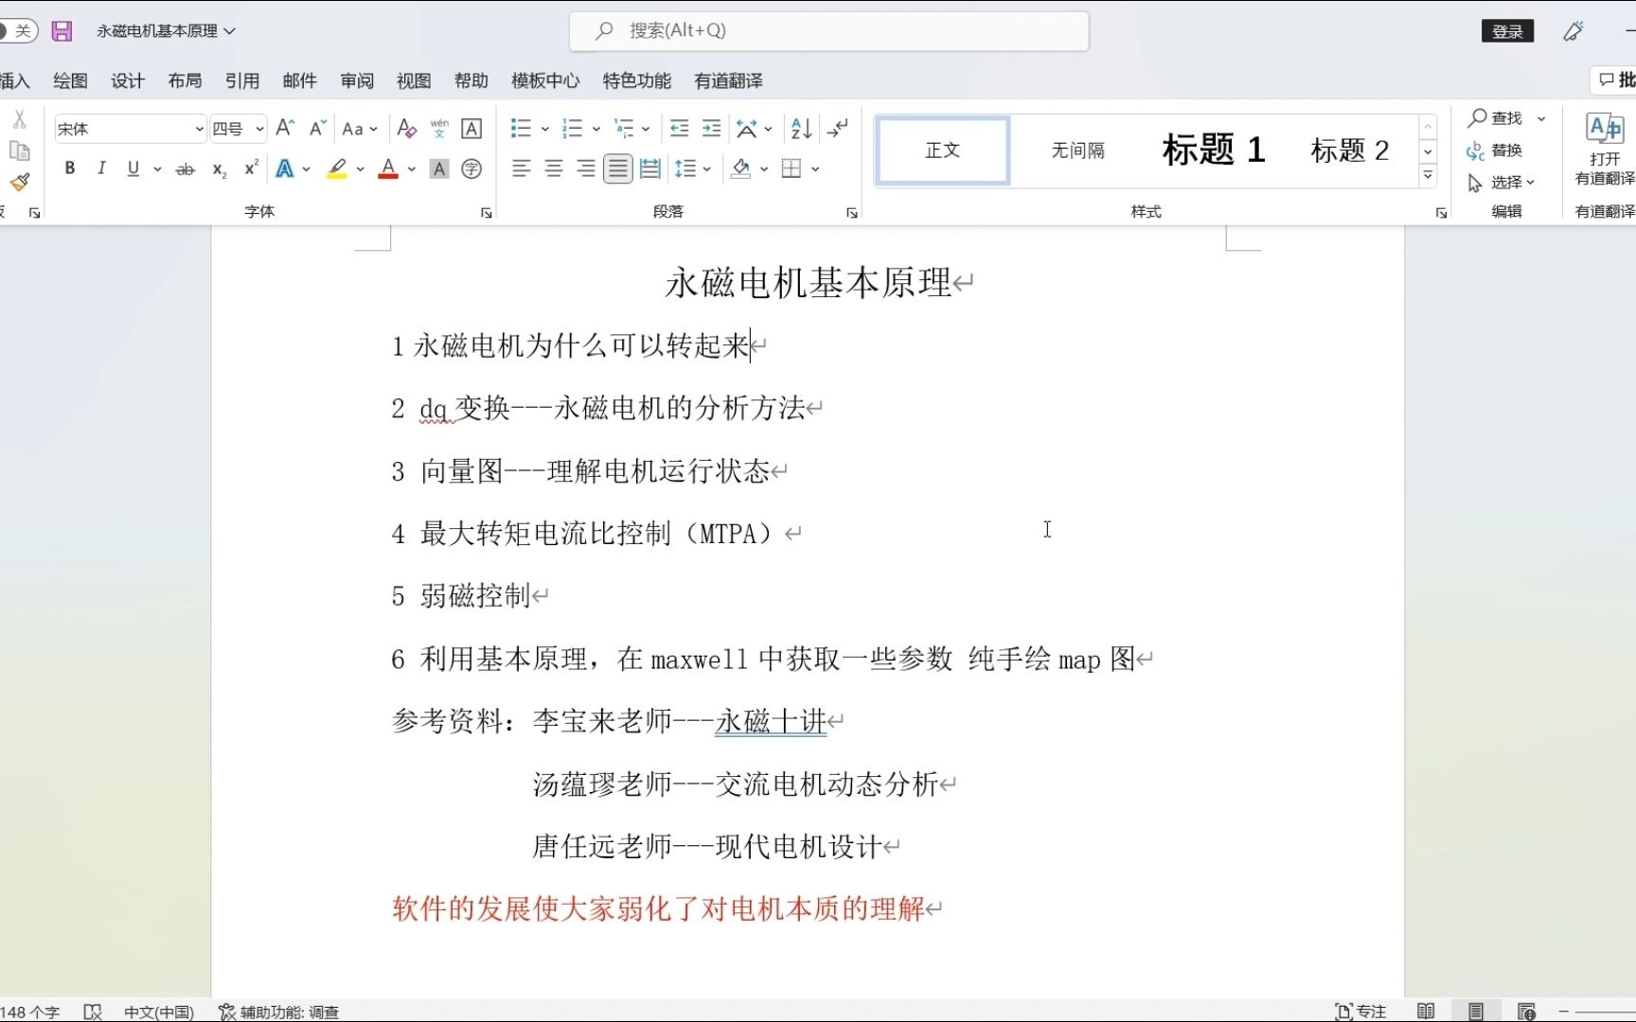Open the font size dropdown (四号)

pos(259,129)
